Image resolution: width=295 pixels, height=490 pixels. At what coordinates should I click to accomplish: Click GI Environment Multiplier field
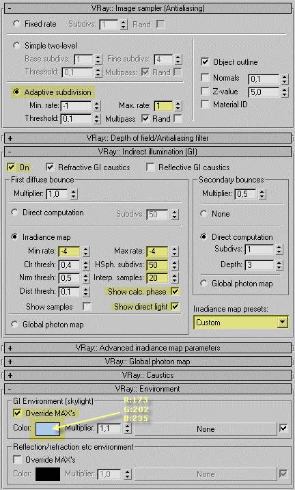[x=109, y=428]
